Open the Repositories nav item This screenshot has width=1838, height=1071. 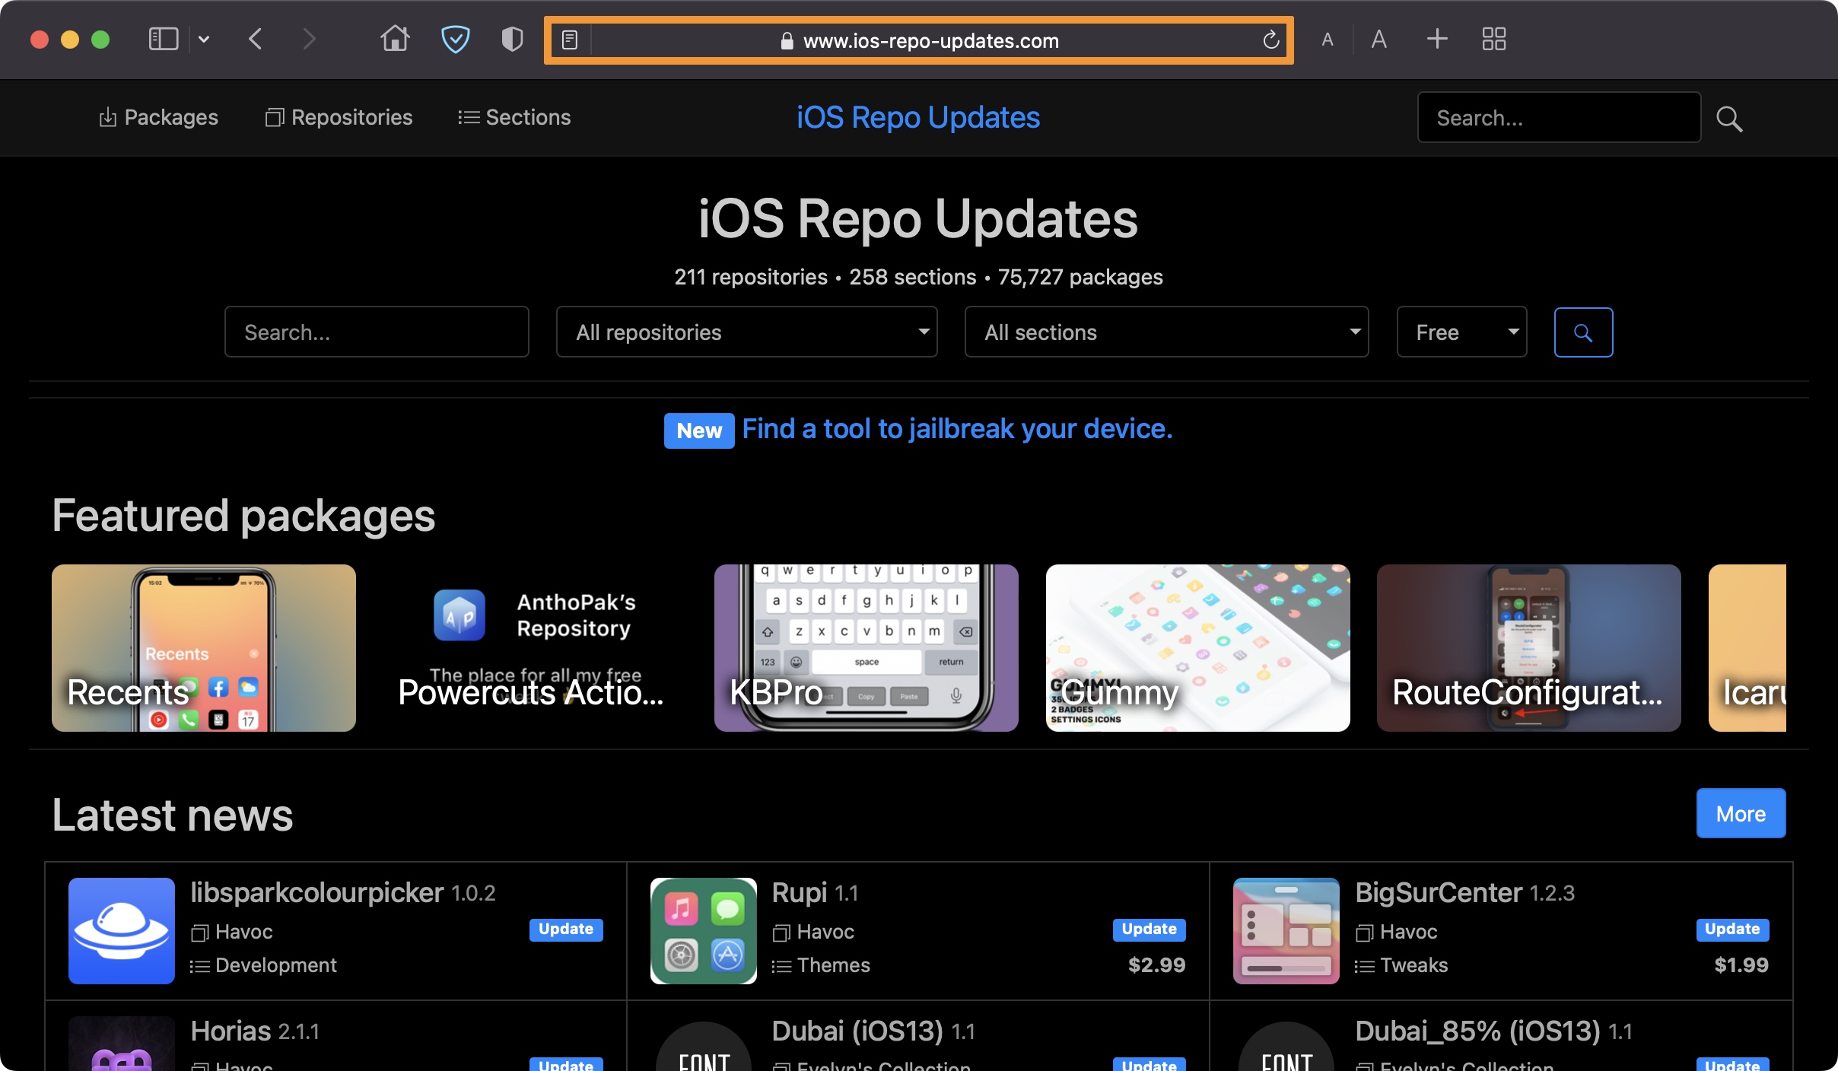coord(339,117)
